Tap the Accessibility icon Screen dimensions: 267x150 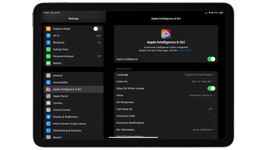(48, 82)
